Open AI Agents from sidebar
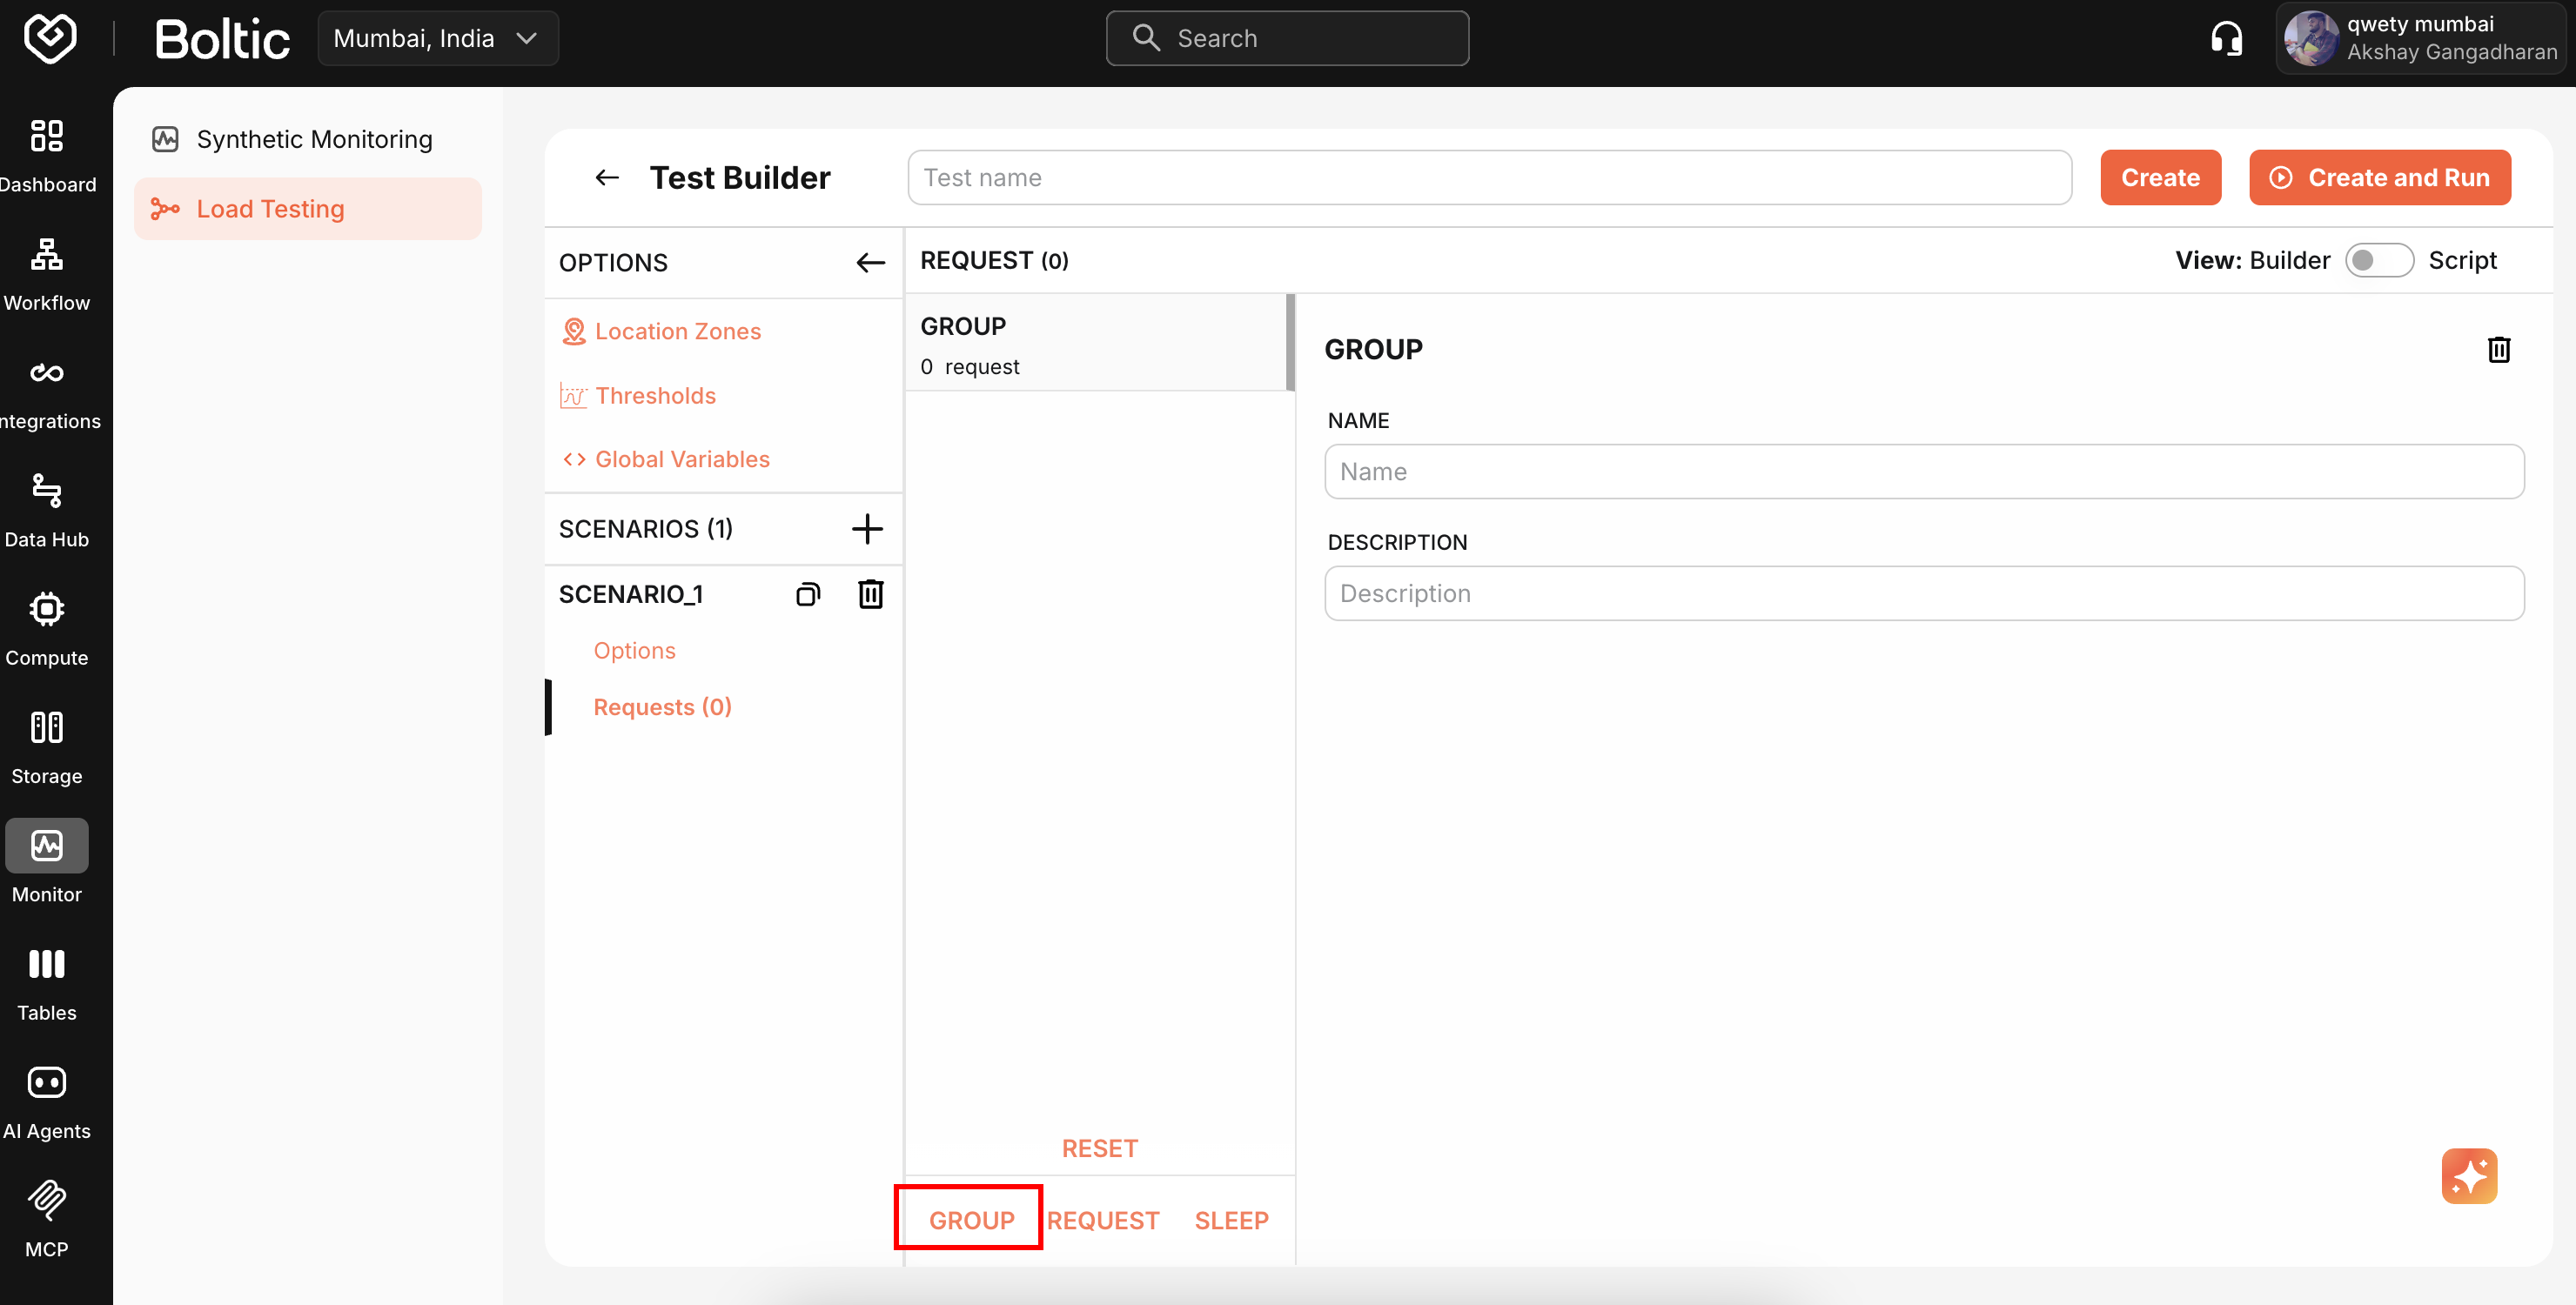This screenshot has height=1305, width=2576. coord(47,1095)
